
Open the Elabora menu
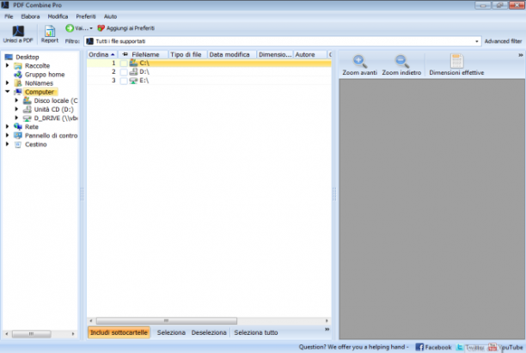pyautogui.click(x=30, y=16)
